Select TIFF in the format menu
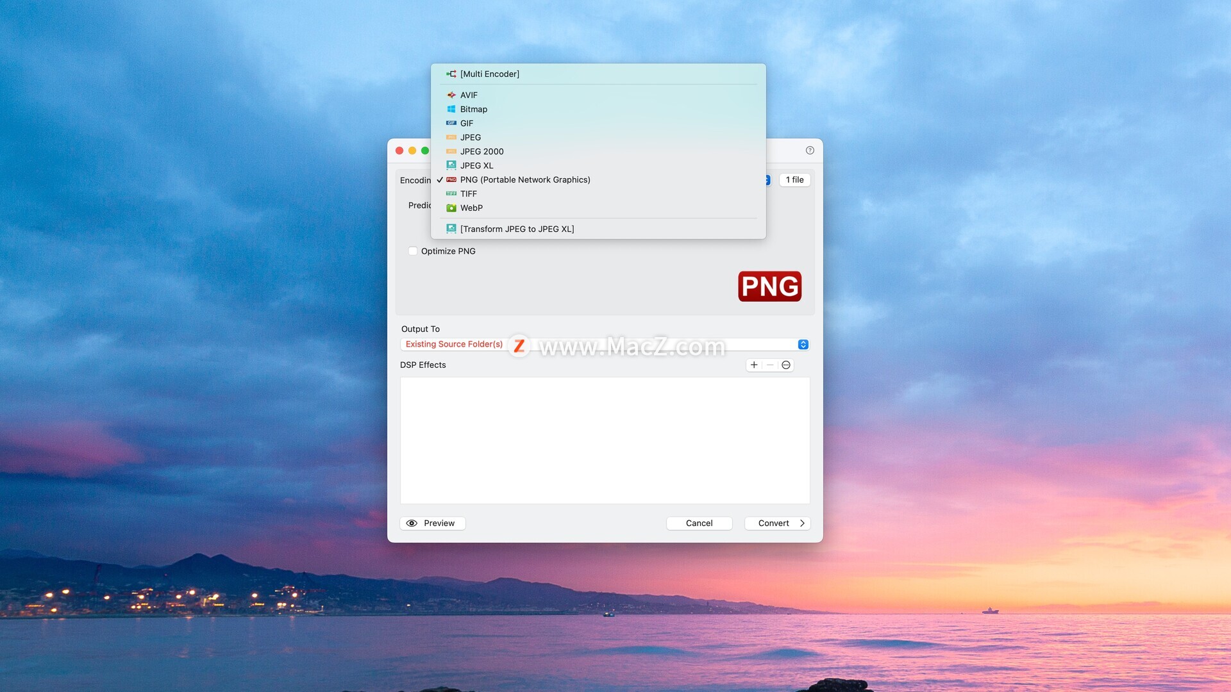1231x692 pixels. pyautogui.click(x=468, y=194)
